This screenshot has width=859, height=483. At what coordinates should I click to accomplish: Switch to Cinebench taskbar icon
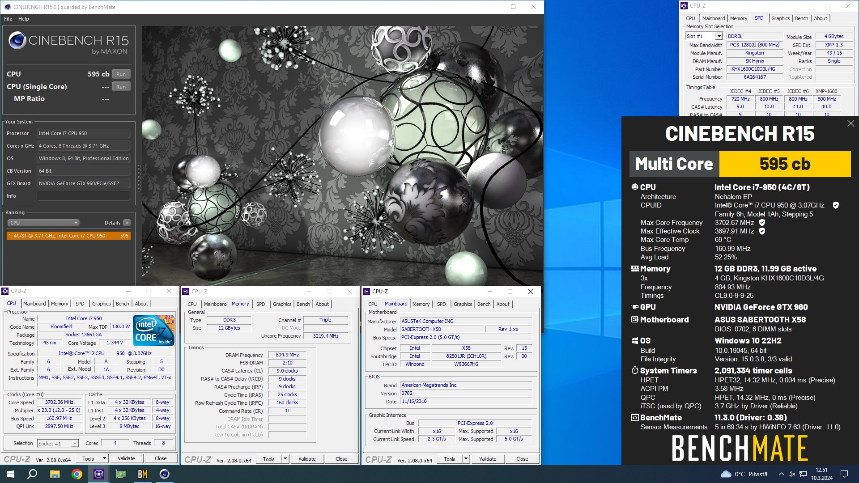165,474
